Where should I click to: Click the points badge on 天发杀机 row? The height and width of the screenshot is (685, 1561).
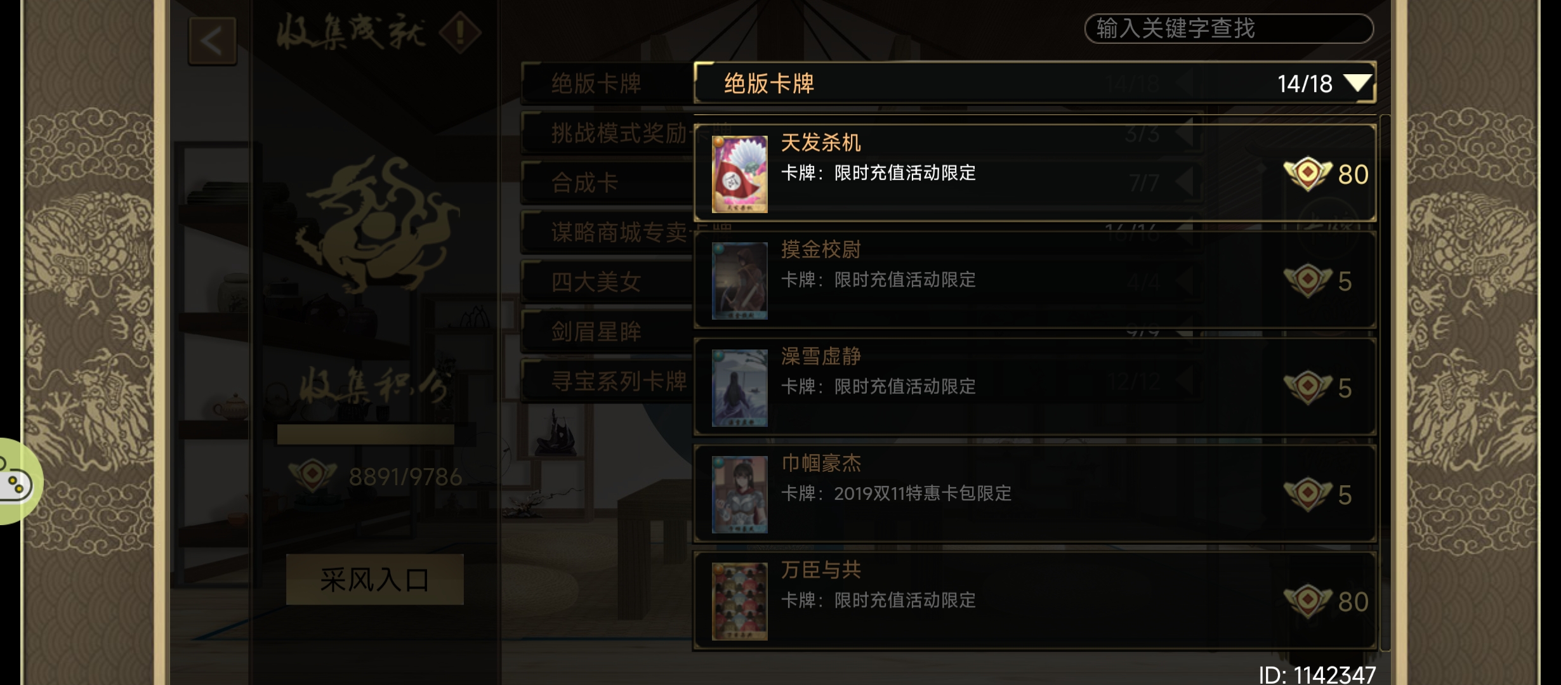point(1307,174)
